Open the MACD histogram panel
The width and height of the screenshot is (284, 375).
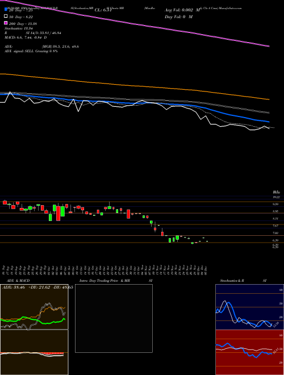pyautogui.click(x=34, y=352)
